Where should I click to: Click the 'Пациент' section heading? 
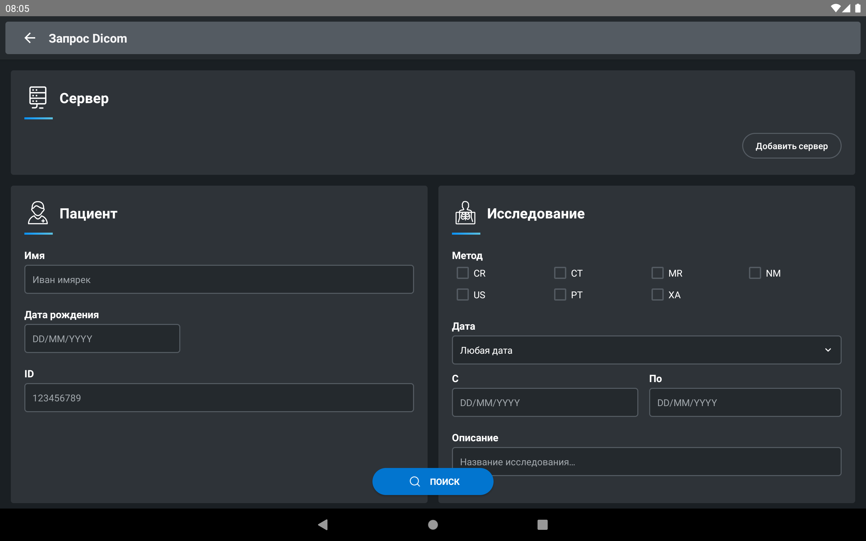pyautogui.click(x=88, y=213)
